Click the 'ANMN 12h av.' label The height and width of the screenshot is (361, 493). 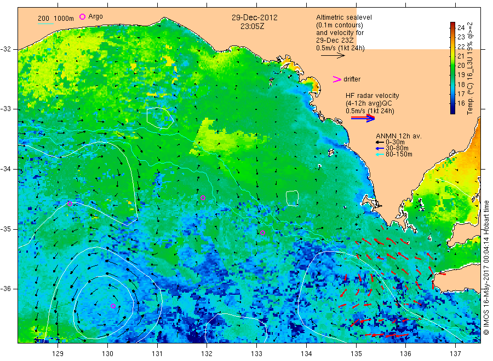pos(399,136)
